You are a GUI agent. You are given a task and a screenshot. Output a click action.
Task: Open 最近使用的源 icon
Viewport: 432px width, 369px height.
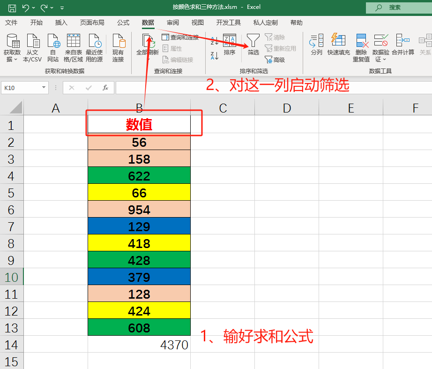(x=94, y=48)
